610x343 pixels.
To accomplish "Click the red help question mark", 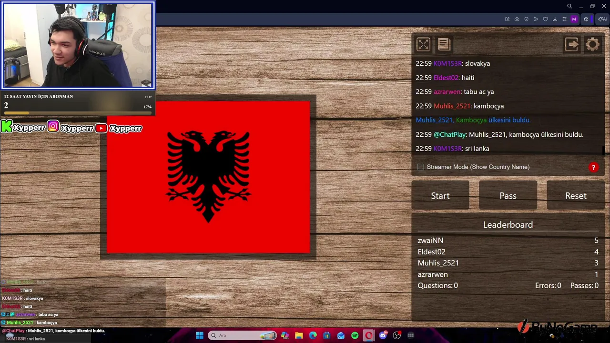I will click(x=593, y=167).
